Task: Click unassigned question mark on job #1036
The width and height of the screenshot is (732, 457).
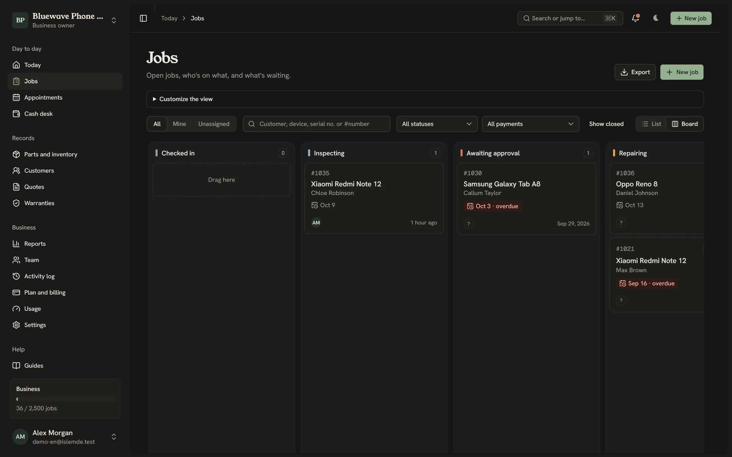Action: pos(621,223)
